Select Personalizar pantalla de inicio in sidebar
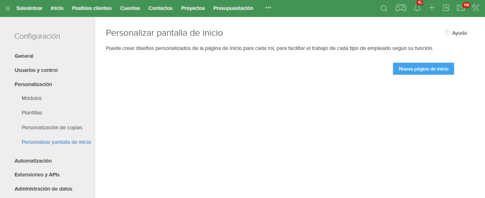 point(56,142)
